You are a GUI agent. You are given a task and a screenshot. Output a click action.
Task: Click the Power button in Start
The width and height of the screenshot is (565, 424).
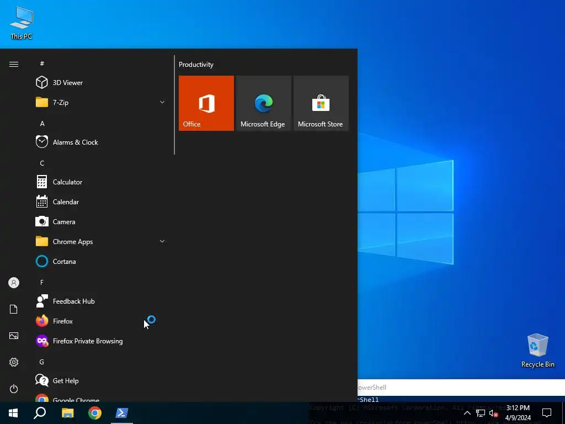tap(14, 389)
